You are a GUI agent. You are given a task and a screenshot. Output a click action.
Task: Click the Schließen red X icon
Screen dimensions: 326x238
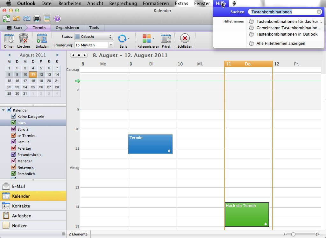click(185, 38)
